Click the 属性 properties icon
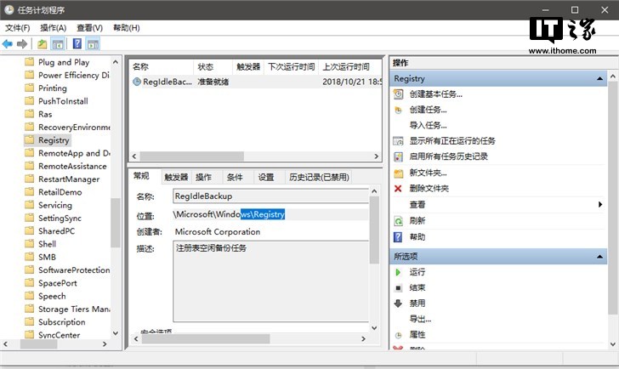This screenshot has height=369, width=619. point(398,335)
